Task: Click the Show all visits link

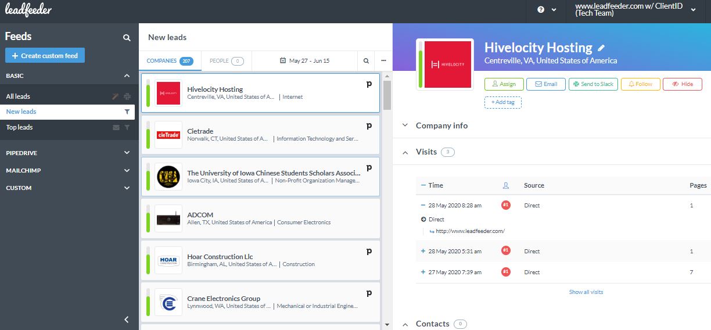Action: click(x=586, y=292)
